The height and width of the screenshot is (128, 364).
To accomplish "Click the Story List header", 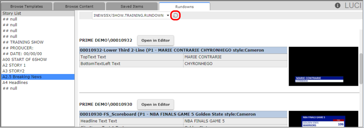I will tap(37, 13).
